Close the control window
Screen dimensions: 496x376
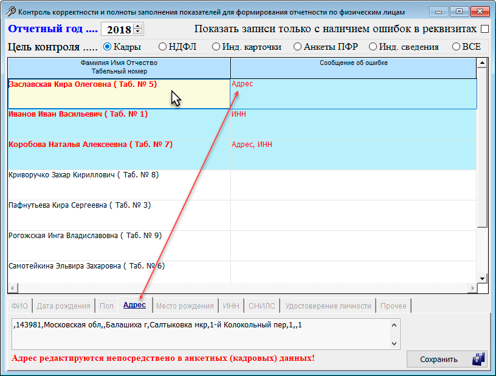click(x=480, y=12)
